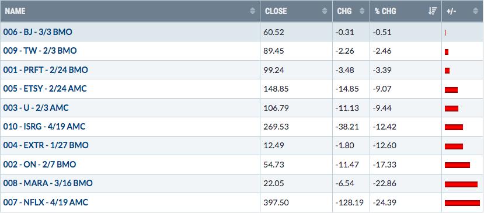This screenshot has width=484, height=213.
Task: Open 010 - ISRG - 4/19 AMC entry
Action: click(x=44, y=127)
